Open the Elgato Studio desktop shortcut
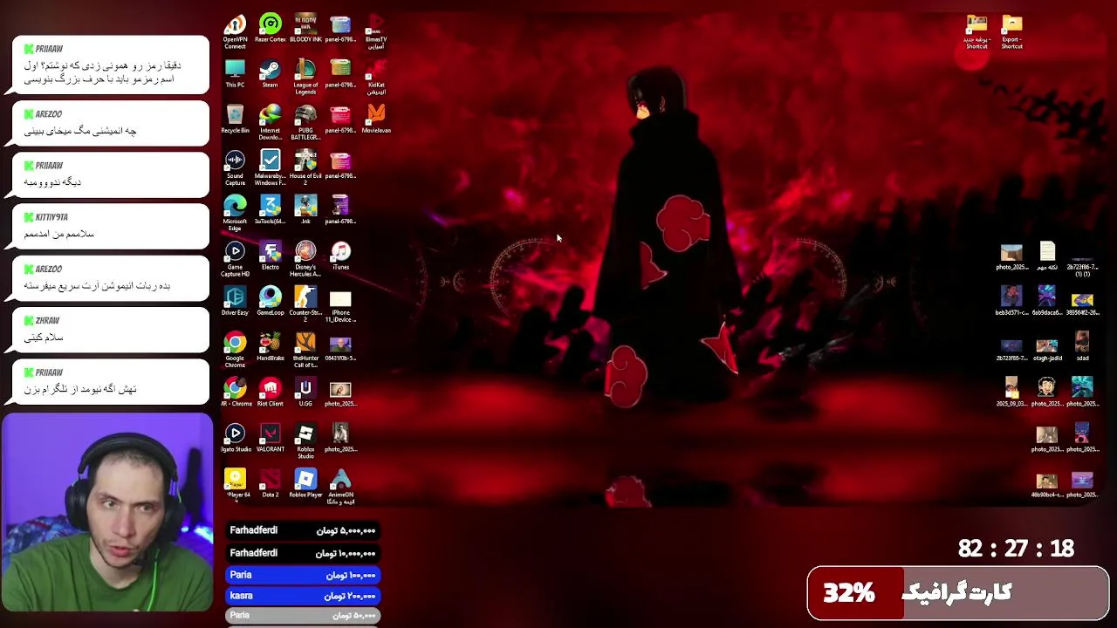 (x=235, y=438)
